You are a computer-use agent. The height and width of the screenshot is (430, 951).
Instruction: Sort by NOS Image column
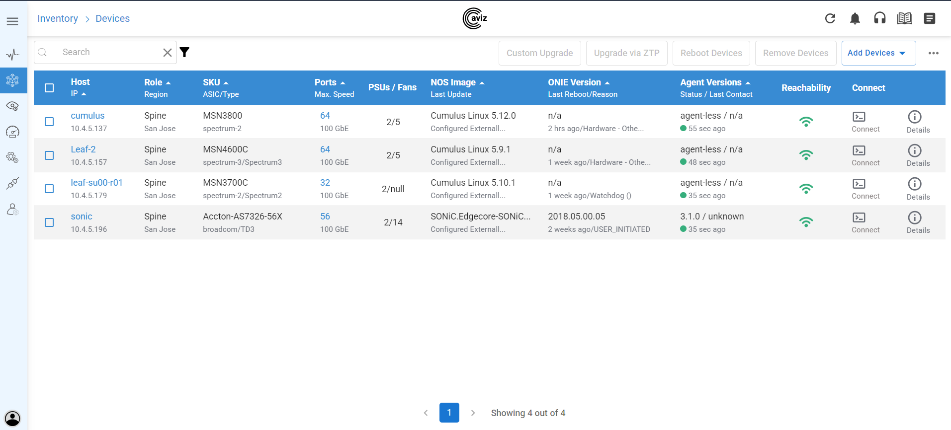click(457, 82)
